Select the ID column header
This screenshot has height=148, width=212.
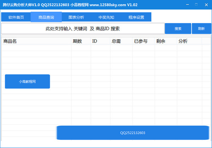(100, 41)
